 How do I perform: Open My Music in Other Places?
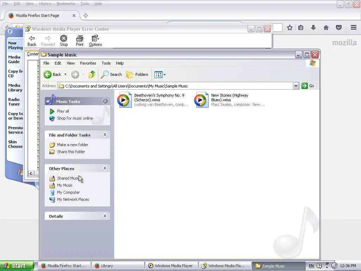65,185
